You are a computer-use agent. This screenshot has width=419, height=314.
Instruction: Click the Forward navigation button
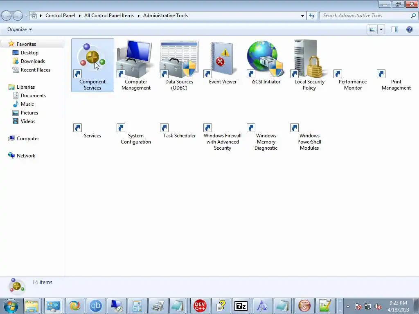point(18,16)
